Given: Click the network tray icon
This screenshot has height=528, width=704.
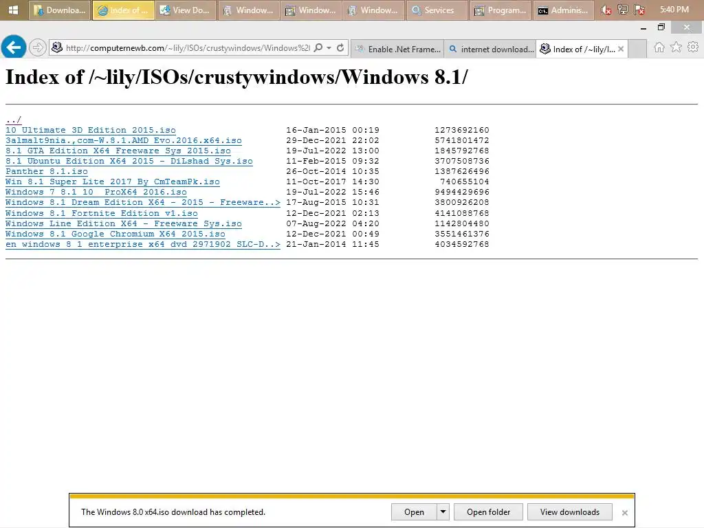Looking at the screenshot, I should pyautogui.click(x=623, y=10).
